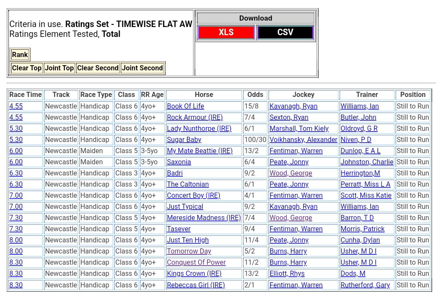
Task: Open the Tomorrow Day horse link
Action: 189,251
